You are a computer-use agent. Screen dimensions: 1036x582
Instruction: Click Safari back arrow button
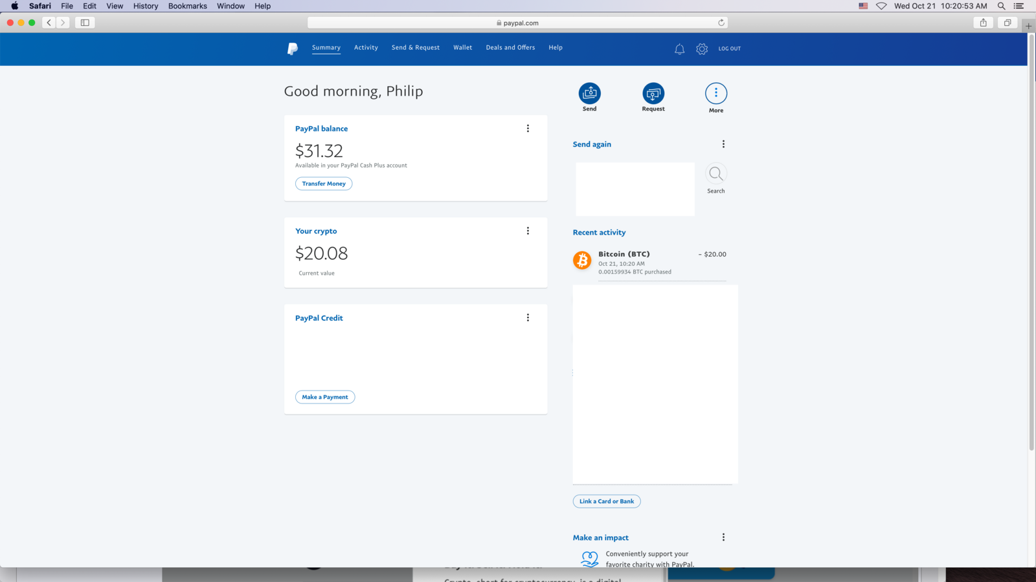click(49, 23)
